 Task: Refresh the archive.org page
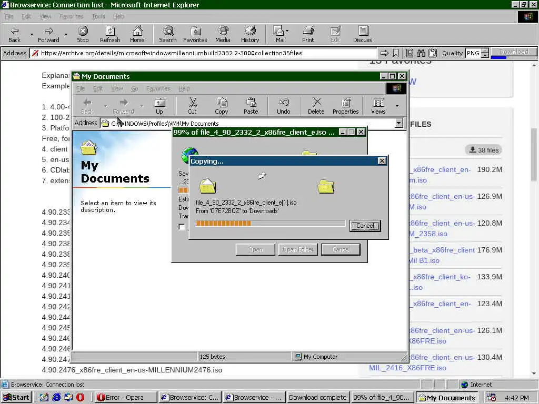[110, 35]
